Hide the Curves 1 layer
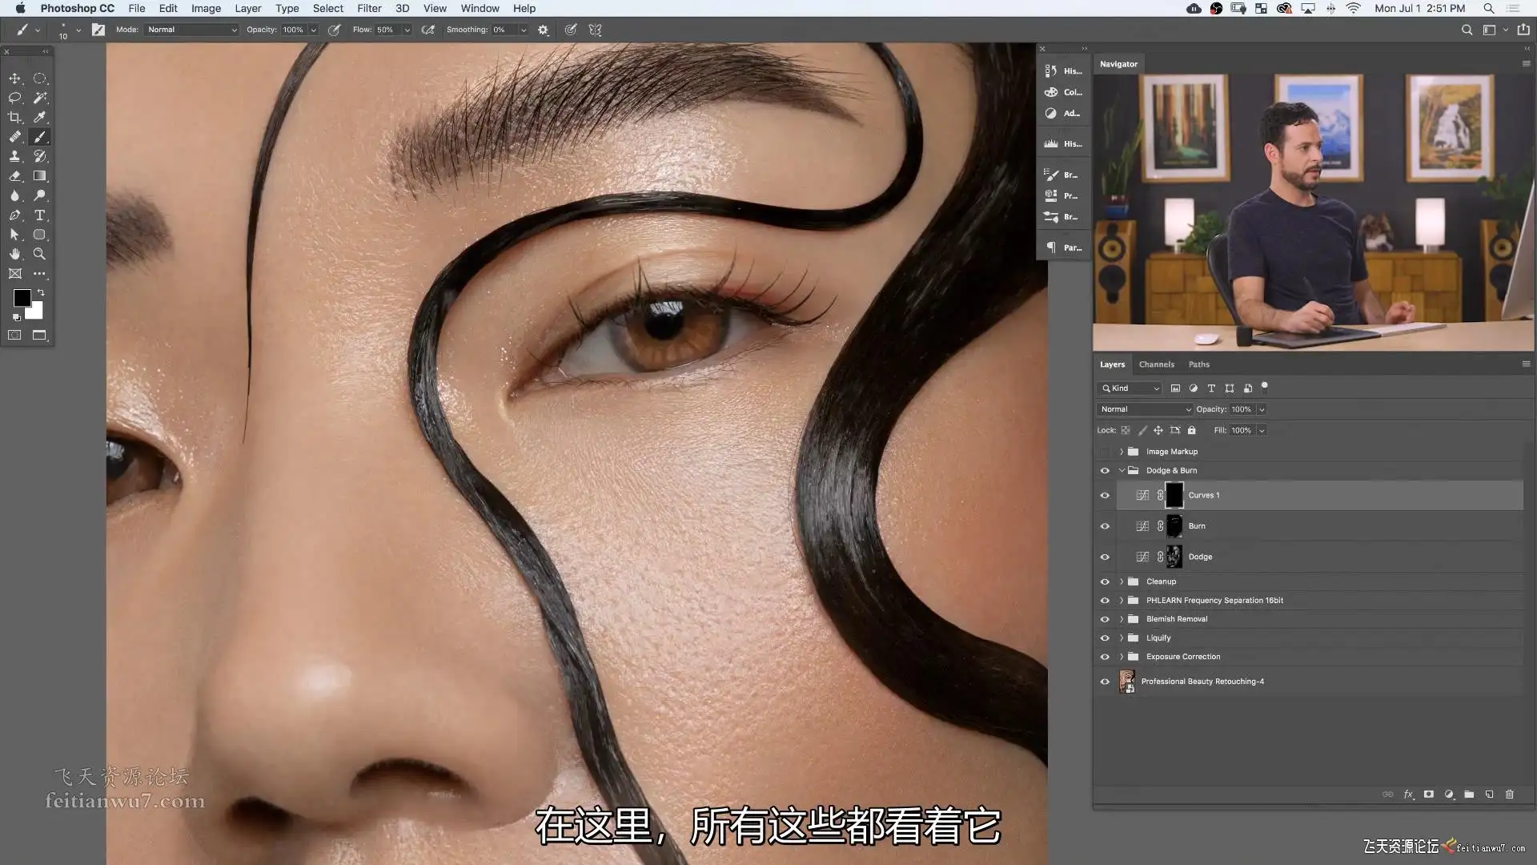Image resolution: width=1537 pixels, height=865 pixels. [x=1105, y=496]
